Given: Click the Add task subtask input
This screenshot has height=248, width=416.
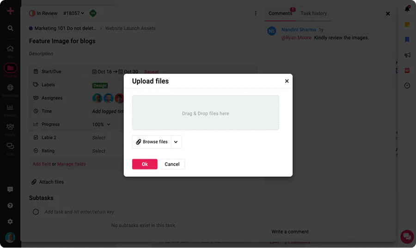Looking at the screenshot, I should (79, 212).
